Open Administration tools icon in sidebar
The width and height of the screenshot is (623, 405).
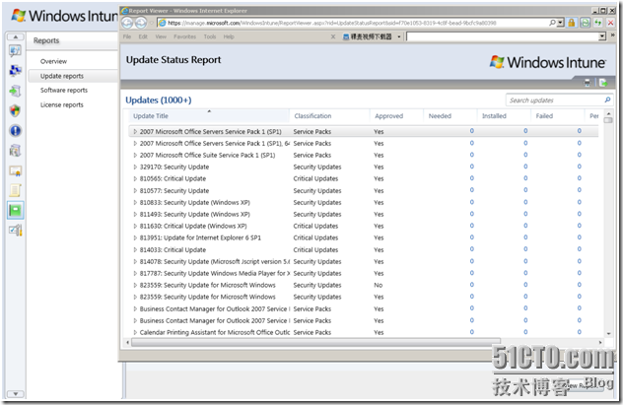click(x=15, y=231)
